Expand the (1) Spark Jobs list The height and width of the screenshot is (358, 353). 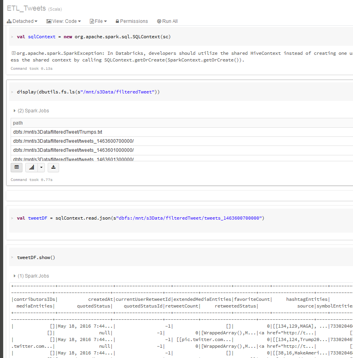click(31, 276)
